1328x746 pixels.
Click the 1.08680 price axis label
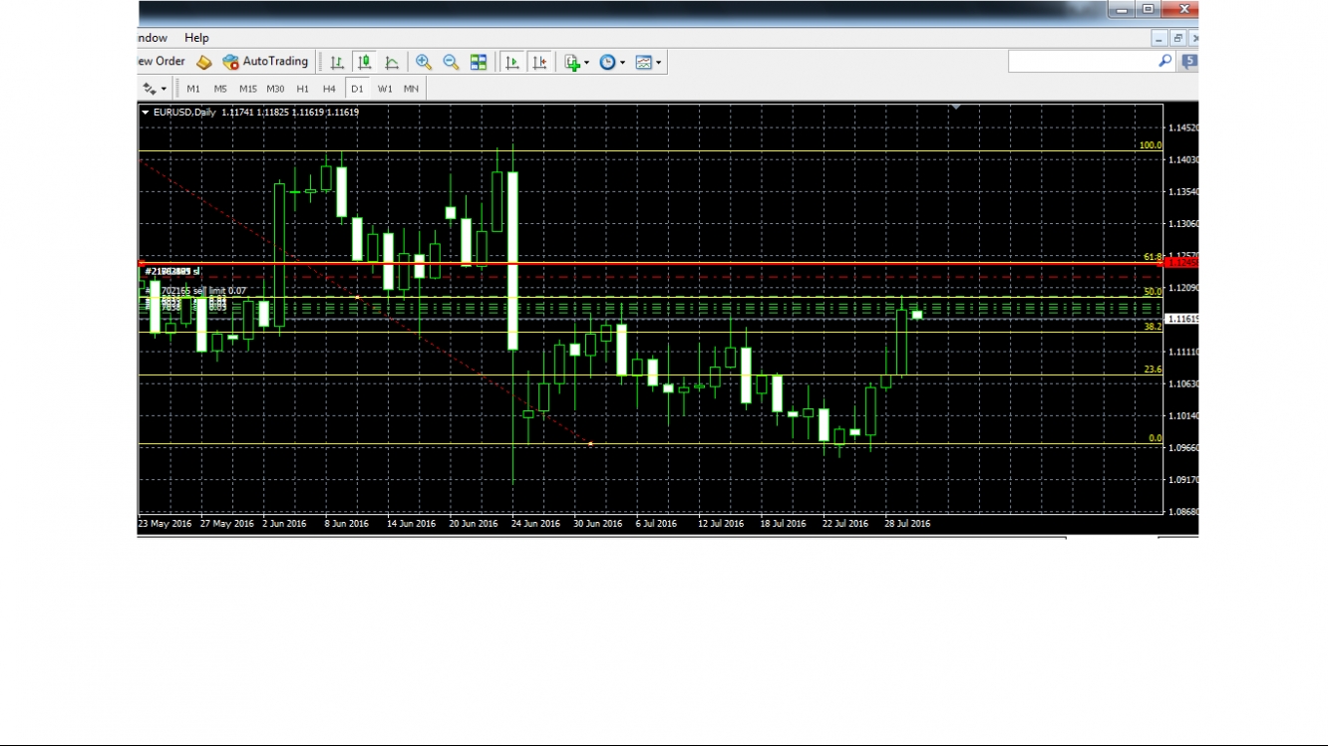(1183, 511)
